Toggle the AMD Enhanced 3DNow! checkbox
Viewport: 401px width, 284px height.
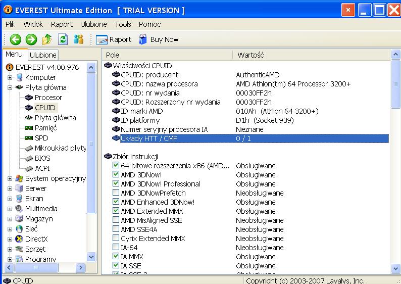[116, 202]
